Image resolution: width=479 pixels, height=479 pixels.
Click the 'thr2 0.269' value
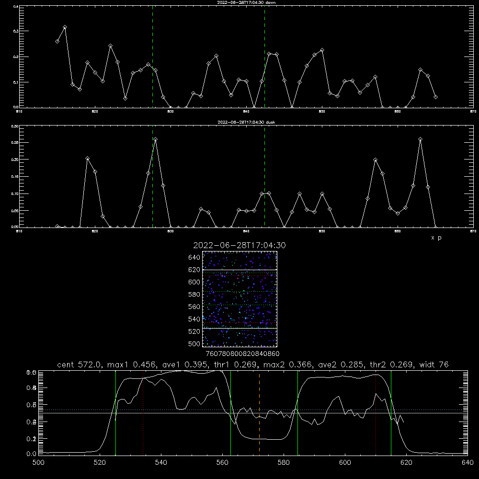click(391, 365)
